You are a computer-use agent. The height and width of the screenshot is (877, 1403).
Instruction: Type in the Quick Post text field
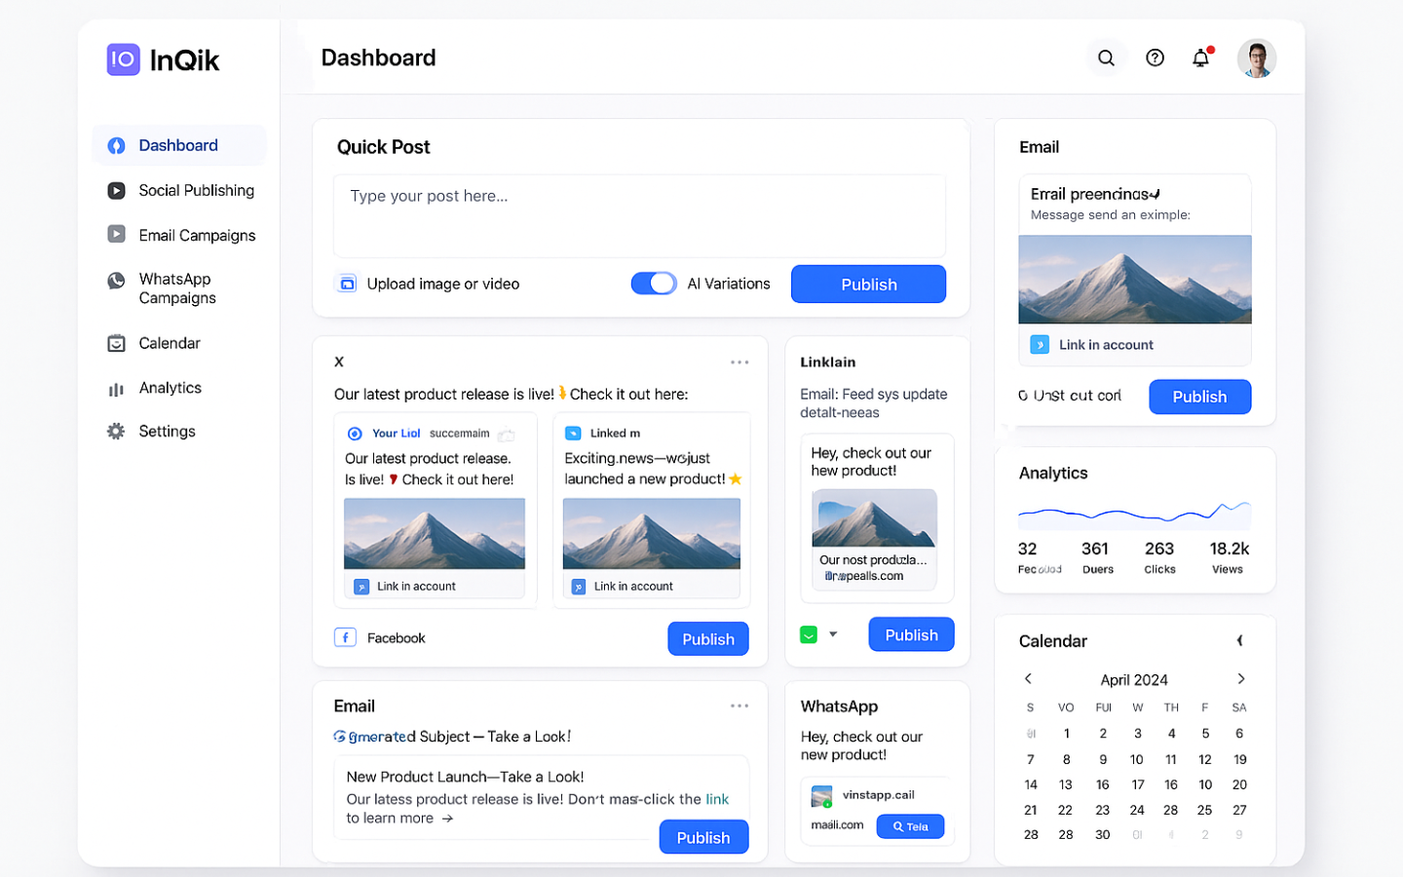(x=638, y=215)
